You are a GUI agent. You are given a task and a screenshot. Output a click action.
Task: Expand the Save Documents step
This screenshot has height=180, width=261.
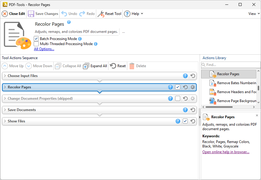click(x=5, y=110)
